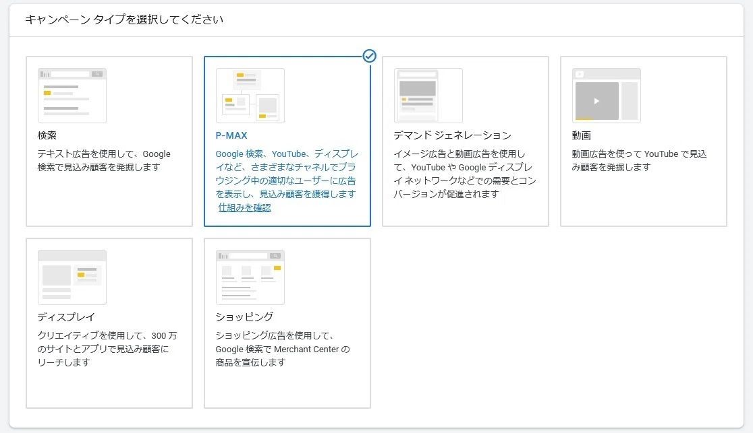The width and height of the screenshot is (753, 433).
Task: Choose デマンド ジェネレーション campaign title
Action: pos(452,135)
